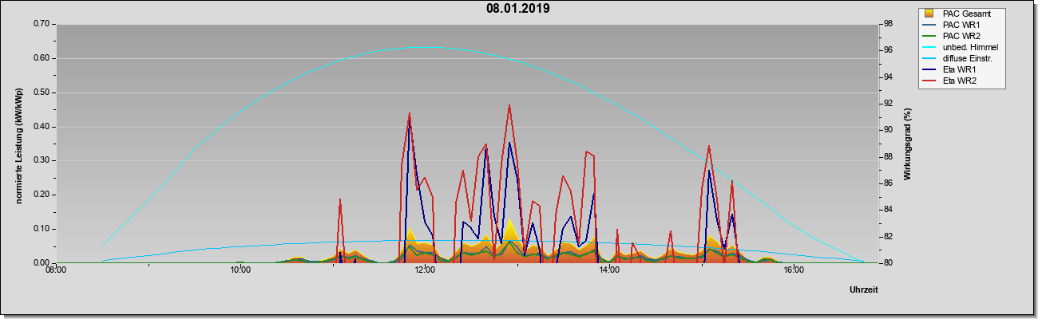Click the Wirkungsgrad (%) right axis title

point(908,144)
